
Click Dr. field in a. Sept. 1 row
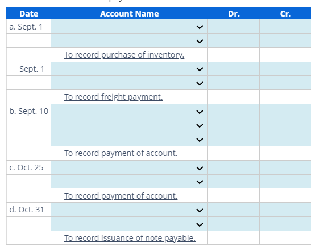pyautogui.click(x=234, y=27)
